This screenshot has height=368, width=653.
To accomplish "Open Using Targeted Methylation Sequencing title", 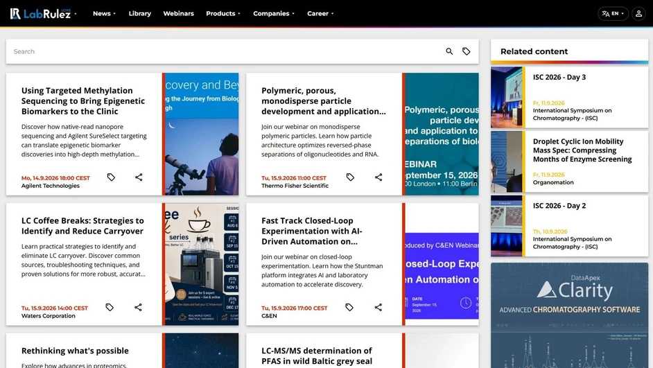I will 83,101.
